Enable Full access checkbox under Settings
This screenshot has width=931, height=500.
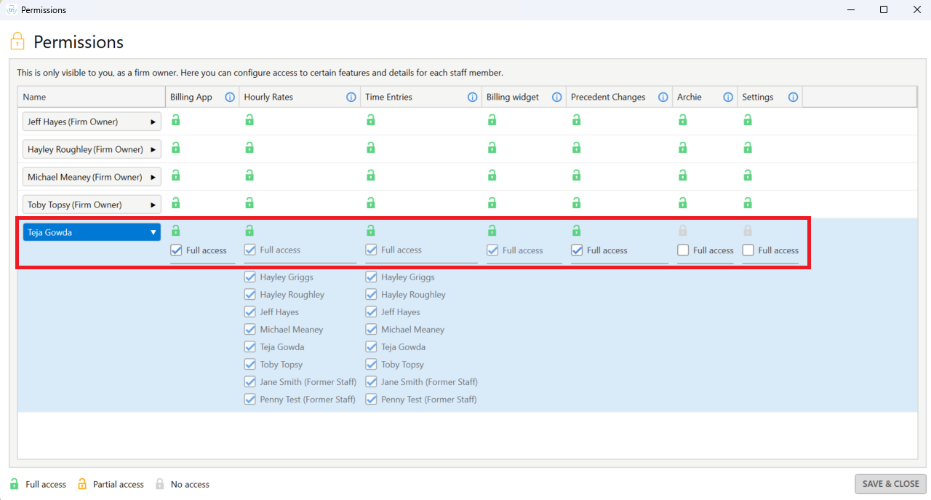pos(748,250)
